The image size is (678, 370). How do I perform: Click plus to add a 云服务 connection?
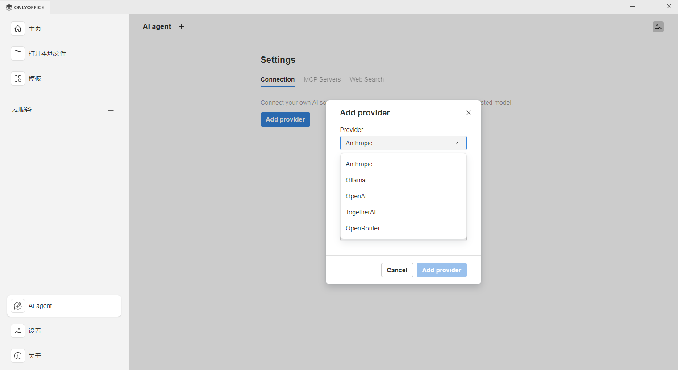(111, 110)
